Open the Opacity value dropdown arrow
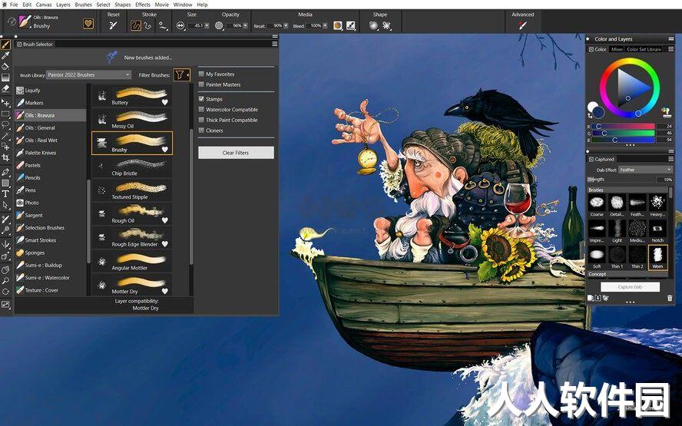Image resolution: width=682 pixels, height=426 pixels. 245,25
